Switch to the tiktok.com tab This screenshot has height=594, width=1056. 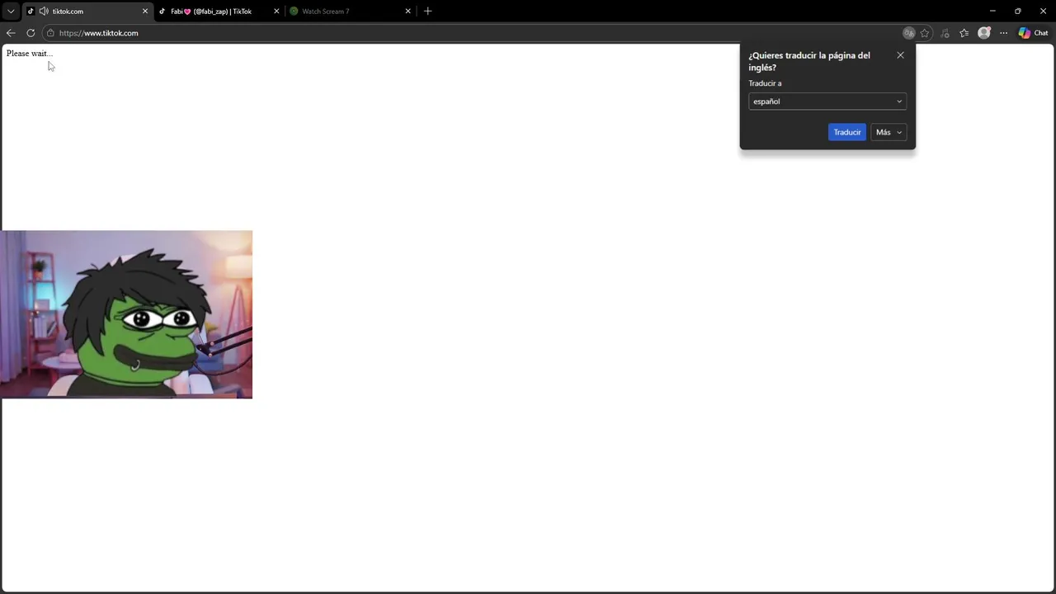click(x=87, y=12)
